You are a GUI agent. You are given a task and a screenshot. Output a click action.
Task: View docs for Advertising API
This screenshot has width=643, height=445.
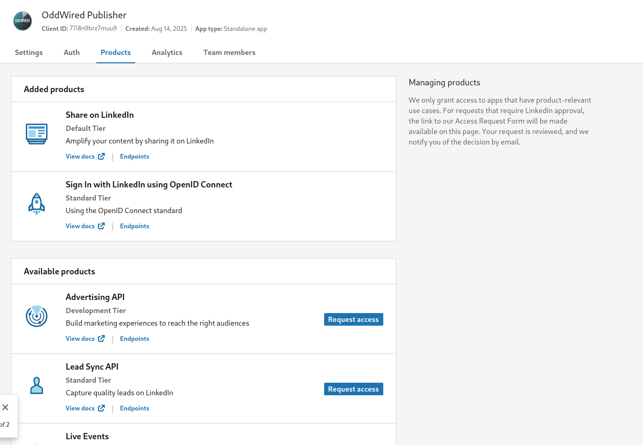coord(85,339)
